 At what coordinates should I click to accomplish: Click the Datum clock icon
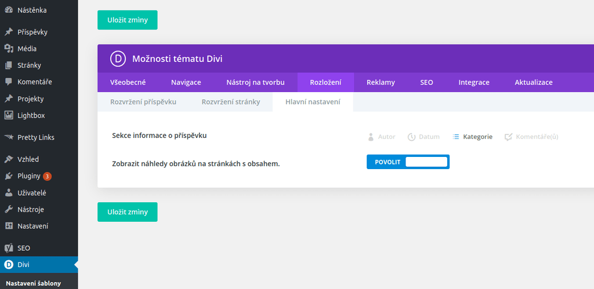pyautogui.click(x=411, y=137)
